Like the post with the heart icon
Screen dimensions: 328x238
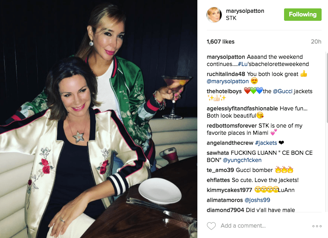pyautogui.click(x=211, y=226)
